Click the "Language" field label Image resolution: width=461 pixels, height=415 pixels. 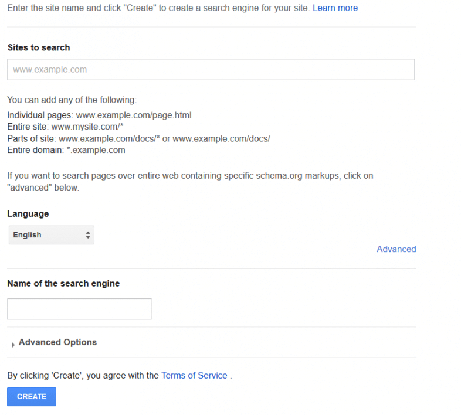tap(28, 214)
